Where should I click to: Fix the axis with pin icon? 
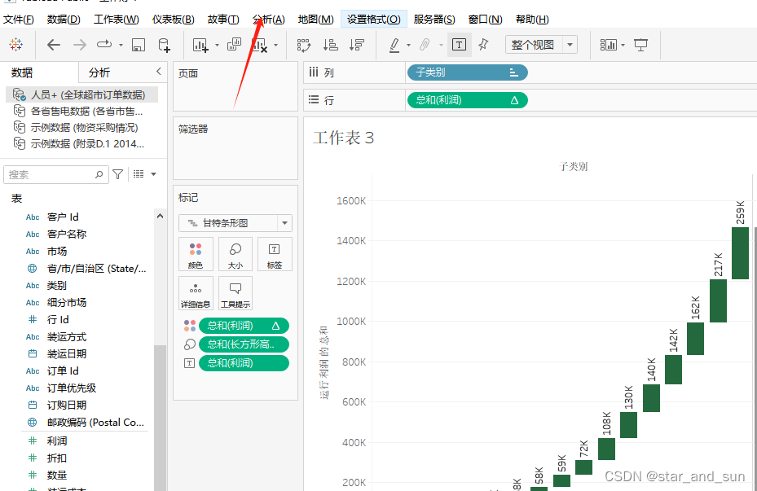click(483, 45)
